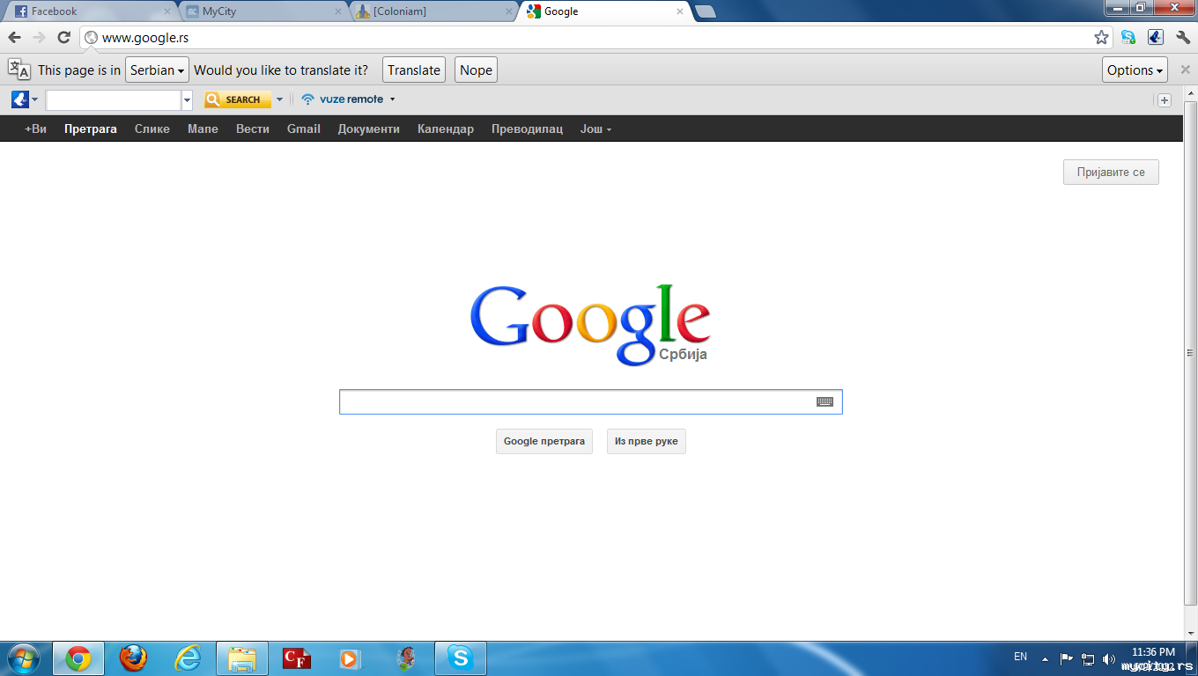Click the Google Србија logo

[590, 325]
